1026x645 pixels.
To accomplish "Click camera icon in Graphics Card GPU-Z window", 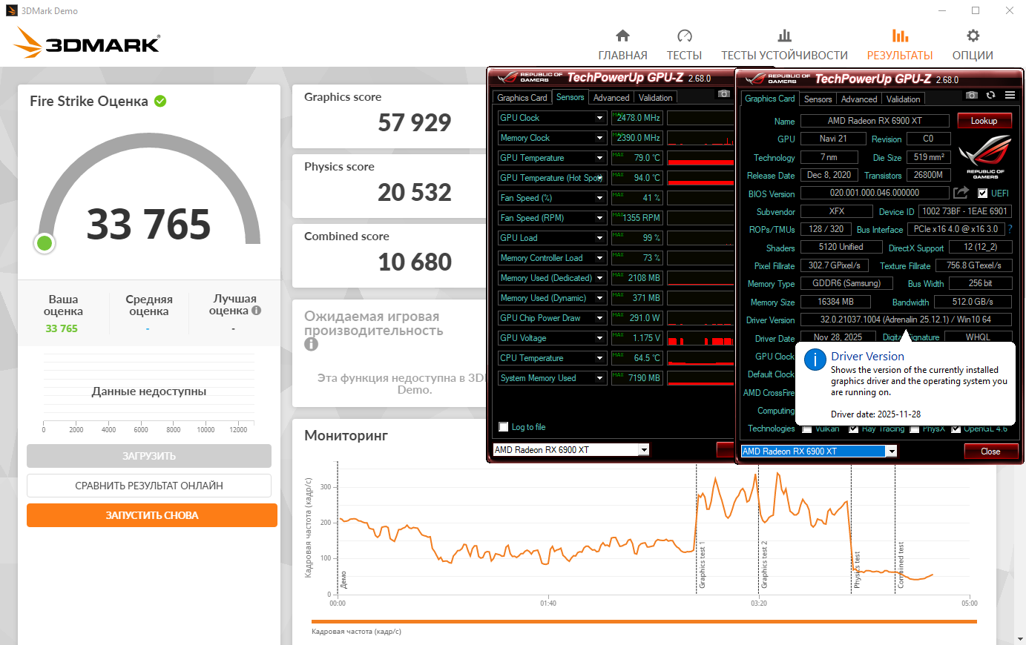I will [x=971, y=96].
